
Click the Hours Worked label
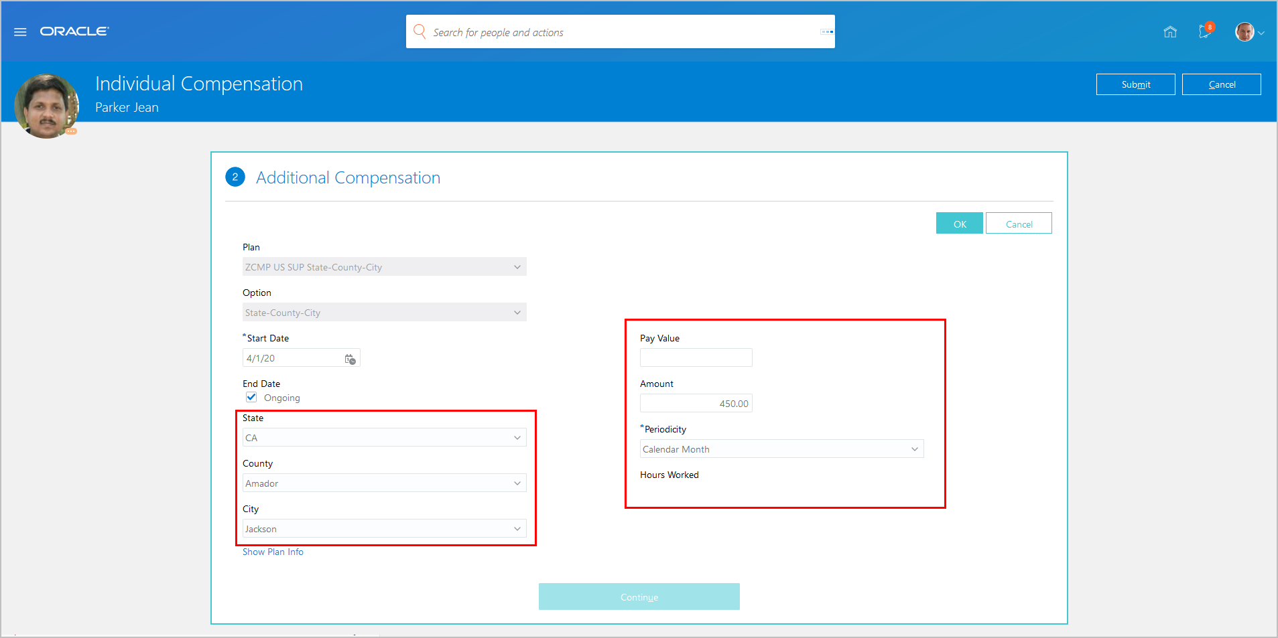(669, 475)
